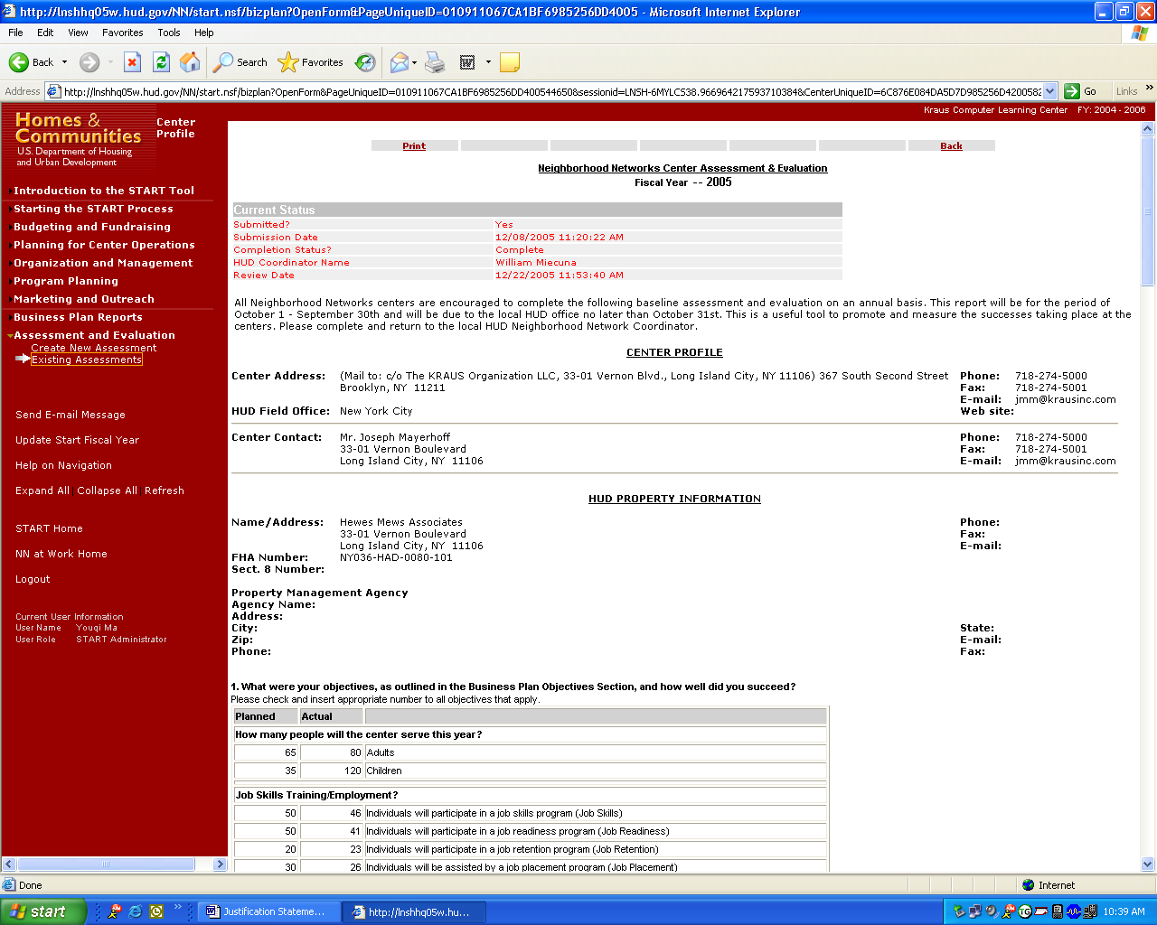This screenshot has height=925, width=1157.
Task: Click the Mail envelope icon
Action: click(x=399, y=62)
